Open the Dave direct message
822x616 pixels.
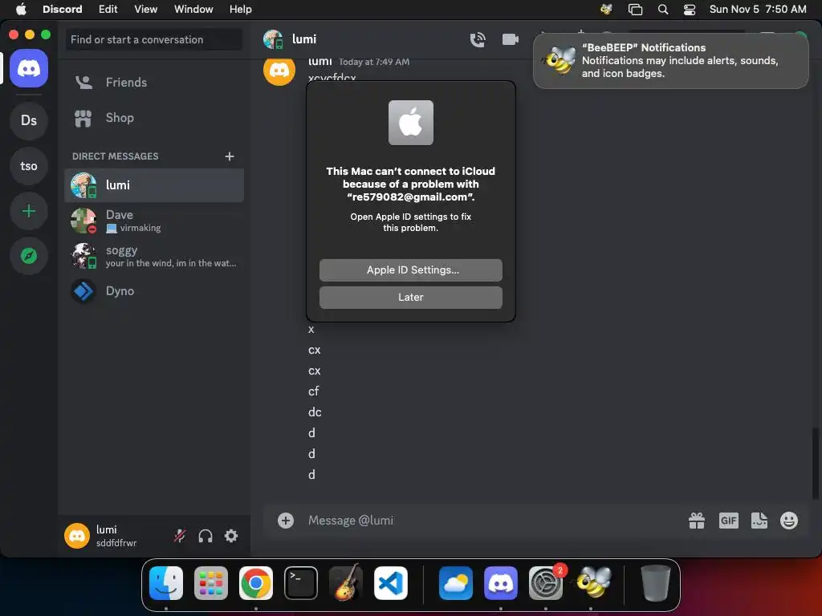coord(154,221)
